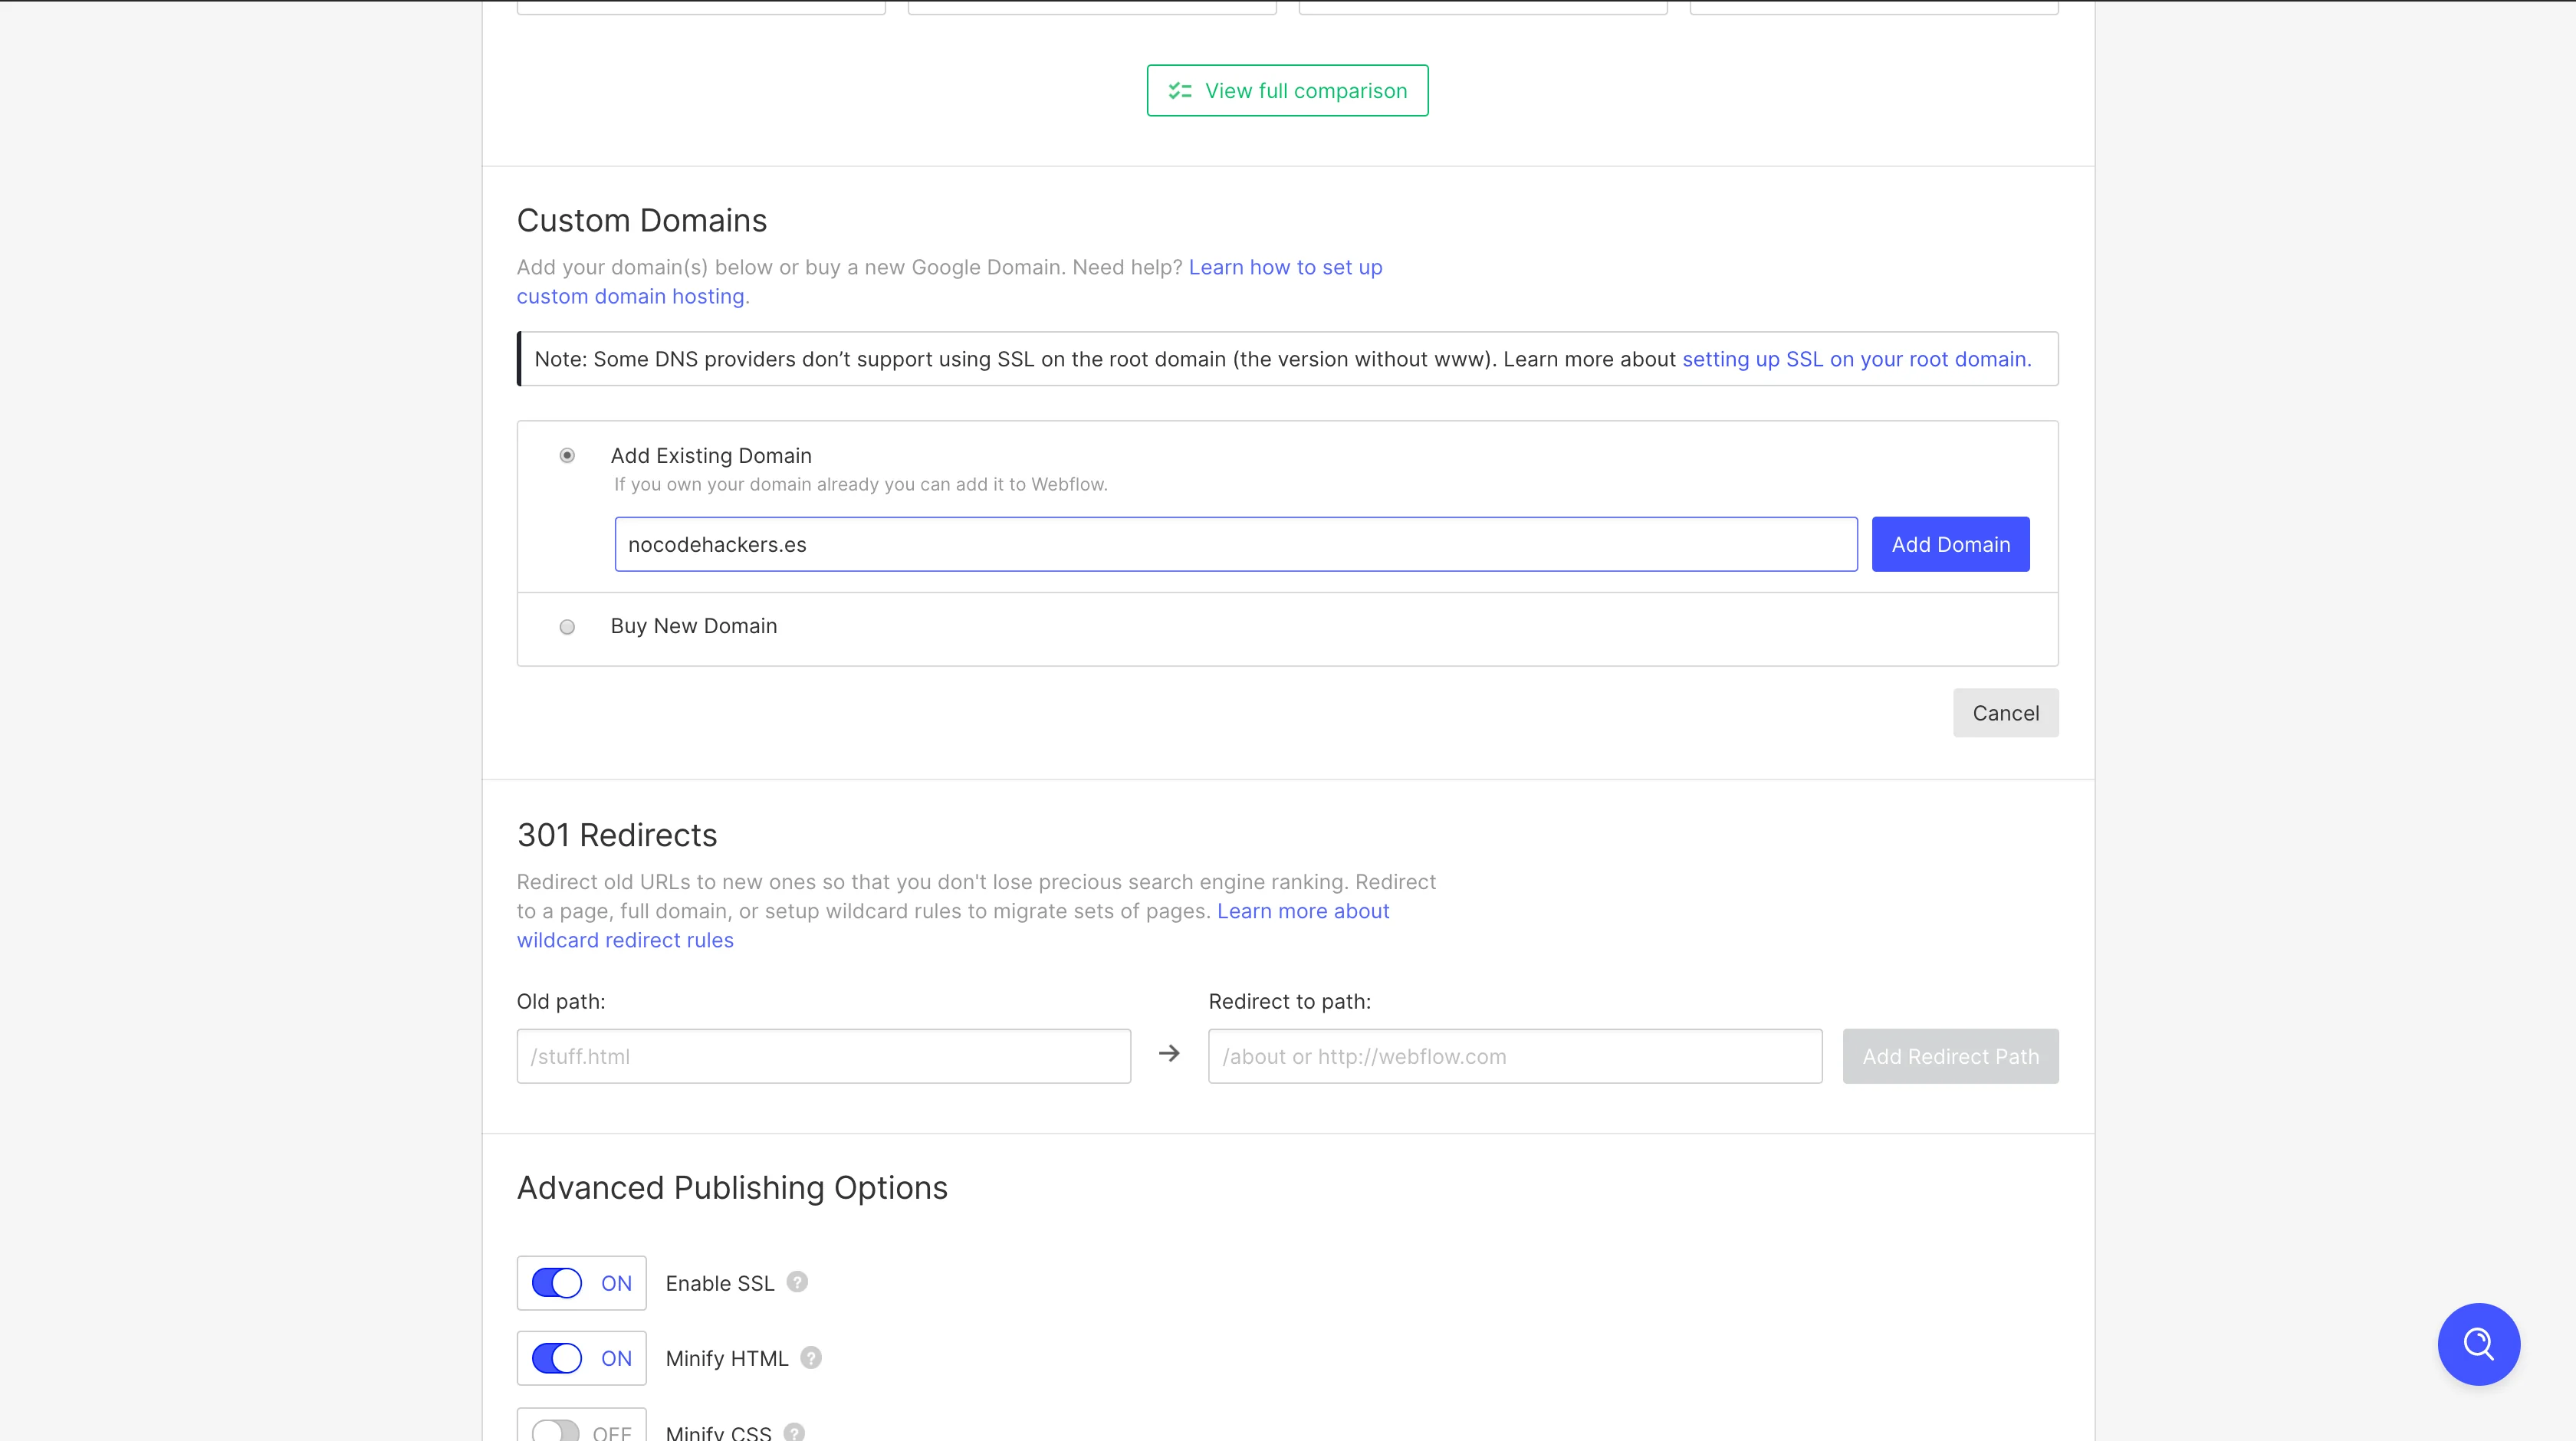Select the Add Existing Domain radio button
Viewport: 2576px width, 1441px height.
tap(567, 456)
